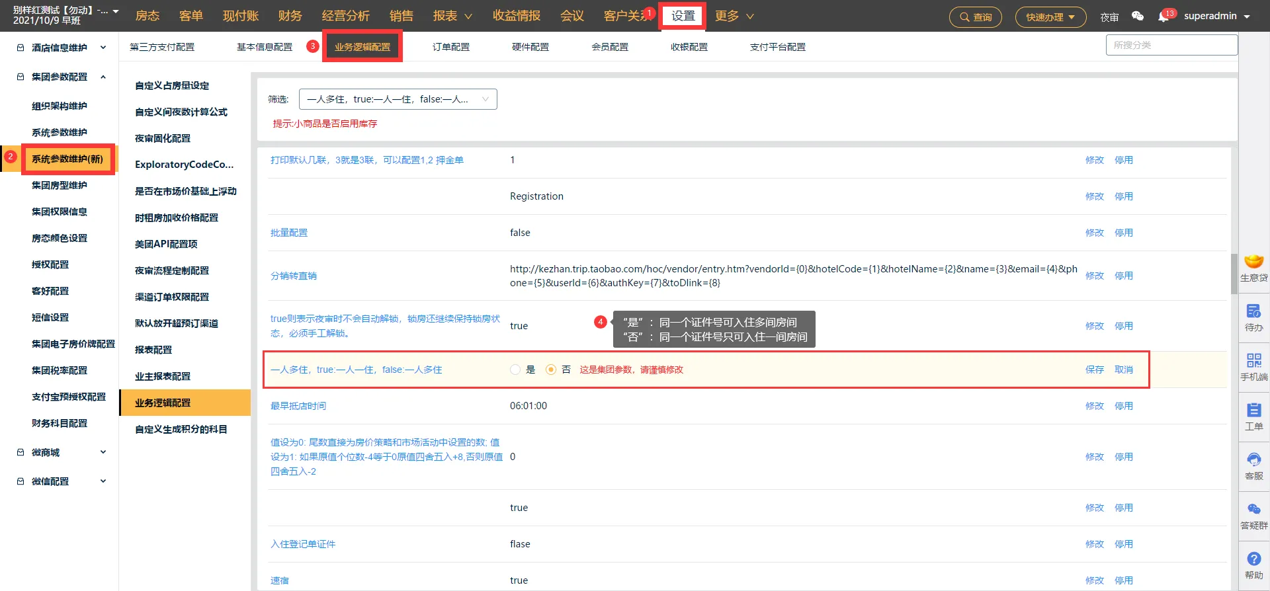Viewport: 1270px width, 591px height.
Task: Click 取消 on the 一人多住 row
Action: 1124,370
